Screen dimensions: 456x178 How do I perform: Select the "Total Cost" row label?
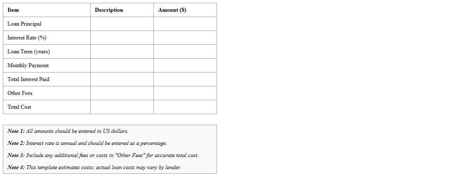(19, 107)
